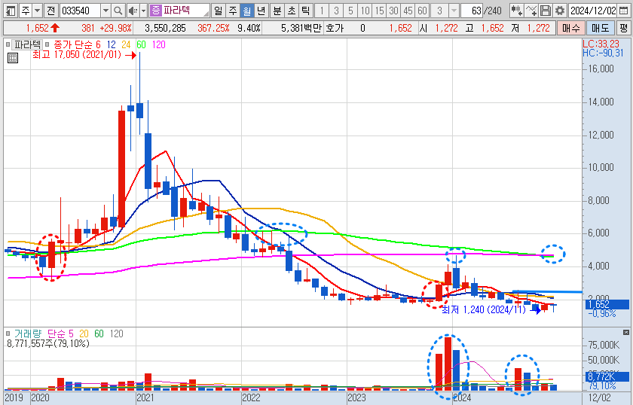633x405 pixels.
Task: Click the red 6 moving average legend
Action: 98,44
